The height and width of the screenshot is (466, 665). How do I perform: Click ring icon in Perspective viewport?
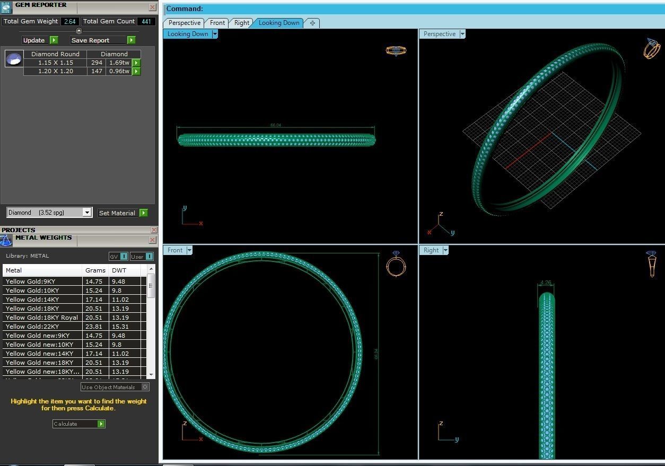(x=652, y=48)
